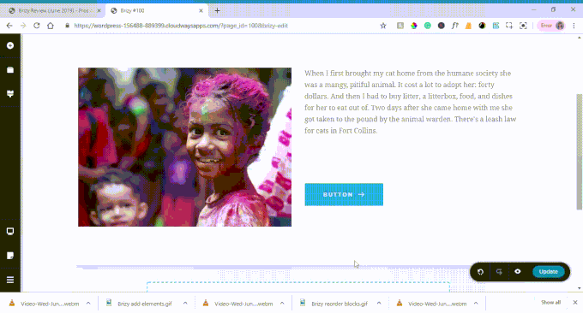Expand options for Brizy add elements.gif

185,304
